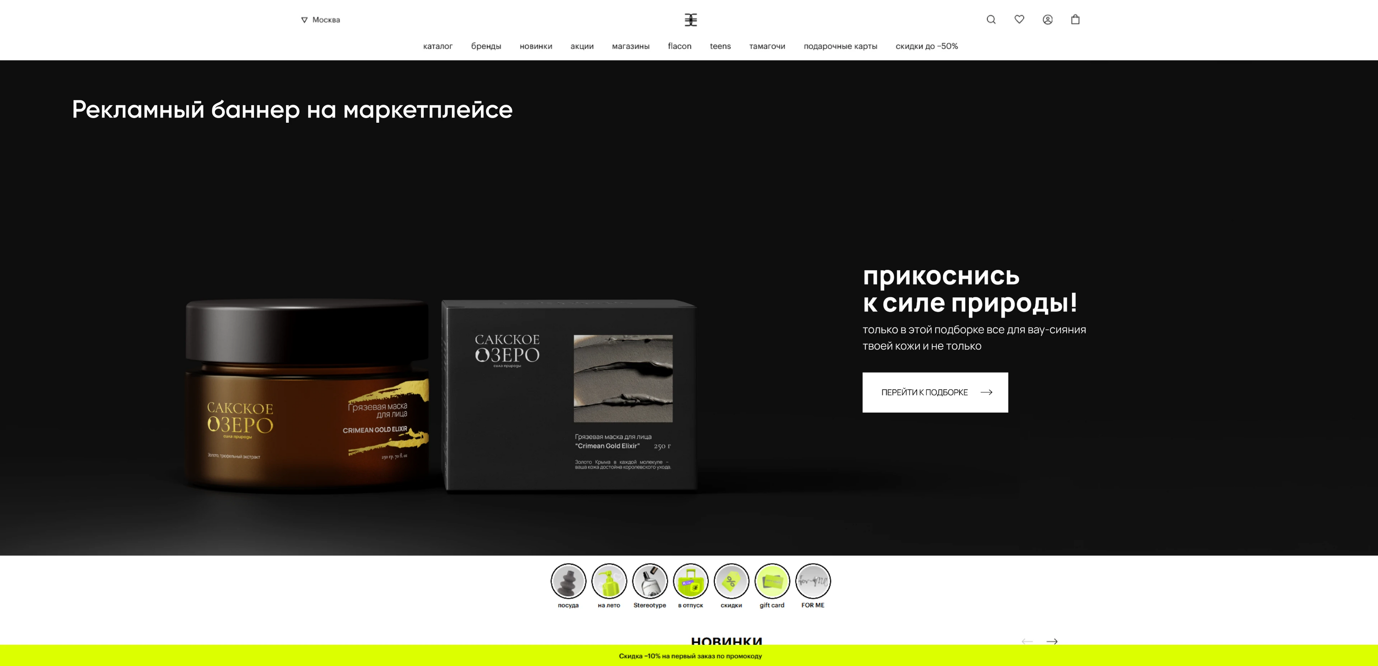Open the gift card story circle
1378x666 pixels.
click(772, 581)
